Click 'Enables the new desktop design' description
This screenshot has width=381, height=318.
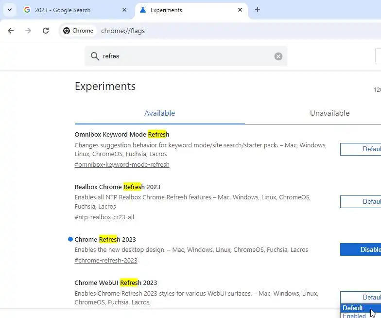pyautogui.click(x=191, y=250)
